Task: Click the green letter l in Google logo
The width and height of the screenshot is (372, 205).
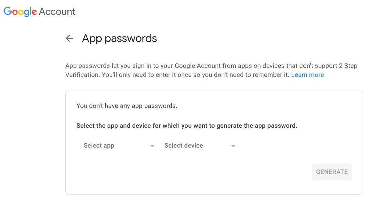Action: [31, 11]
